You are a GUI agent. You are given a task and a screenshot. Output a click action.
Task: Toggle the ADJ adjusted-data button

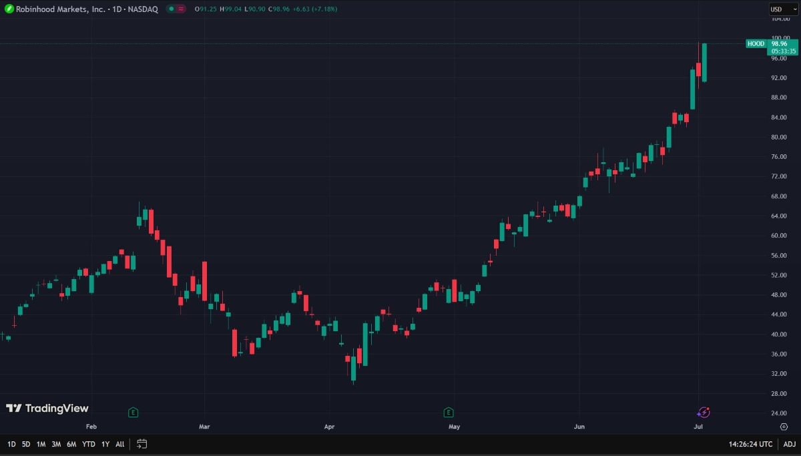[789, 444]
